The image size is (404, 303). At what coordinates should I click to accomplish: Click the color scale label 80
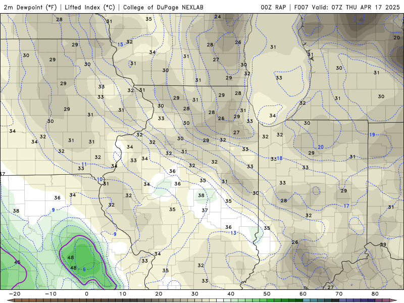pos(375,294)
